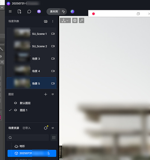
Task: Select 场景 4 in scene list
Action: click(32, 71)
